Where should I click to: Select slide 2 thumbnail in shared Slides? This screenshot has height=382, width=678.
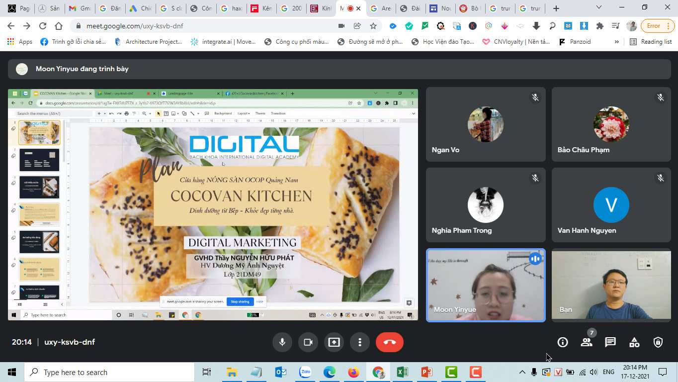coord(39,160)
